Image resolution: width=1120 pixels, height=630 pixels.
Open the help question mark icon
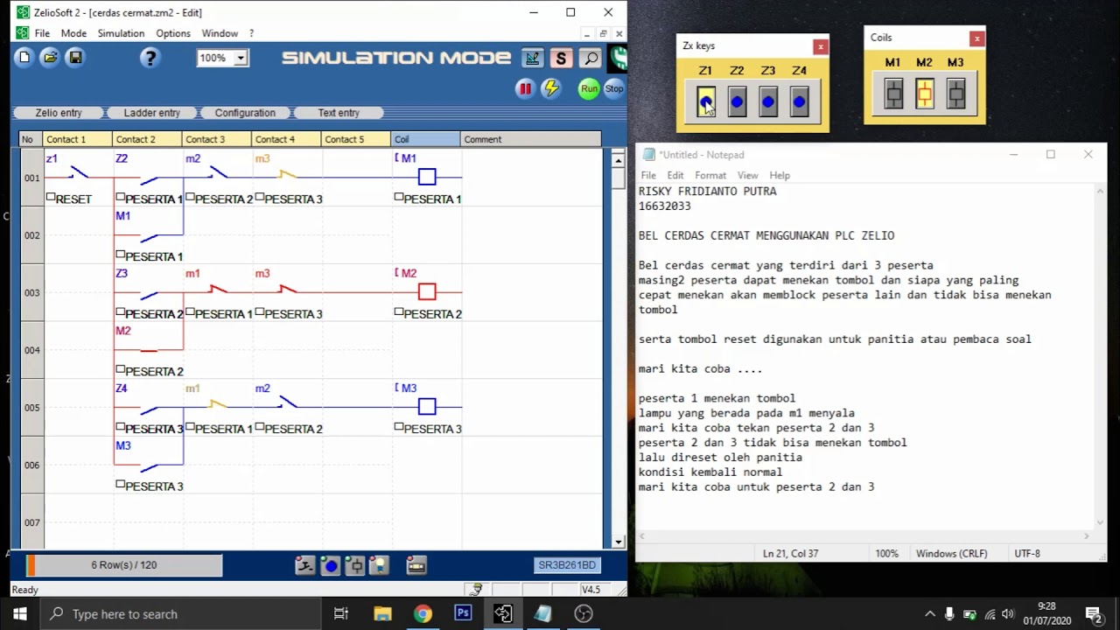point(150,58)
